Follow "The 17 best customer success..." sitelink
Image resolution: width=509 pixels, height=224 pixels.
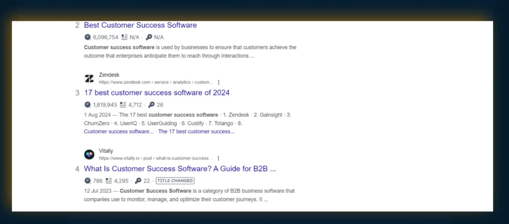click(196, 132)
